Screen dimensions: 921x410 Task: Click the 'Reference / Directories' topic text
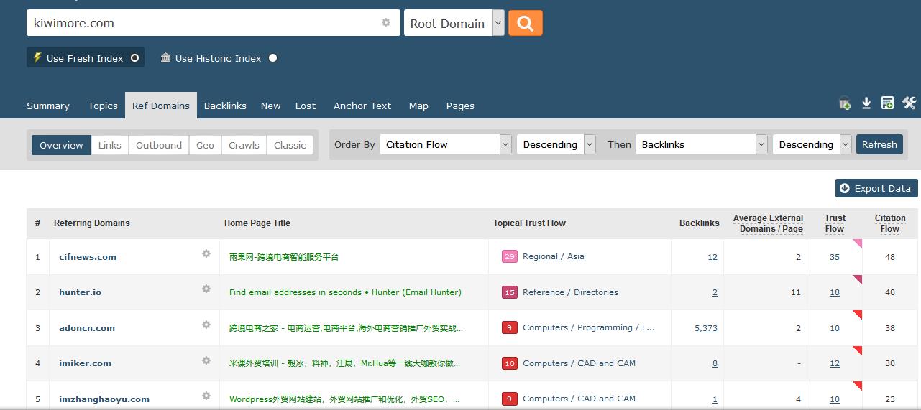coord(570,292)
